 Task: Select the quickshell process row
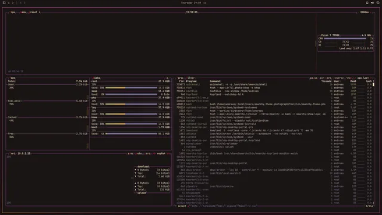[274, 85]
